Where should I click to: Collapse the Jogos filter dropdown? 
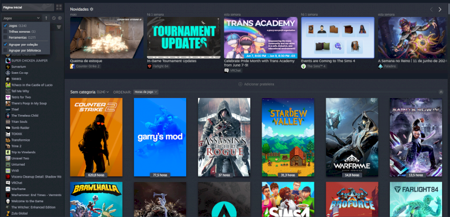coord(21,18)
